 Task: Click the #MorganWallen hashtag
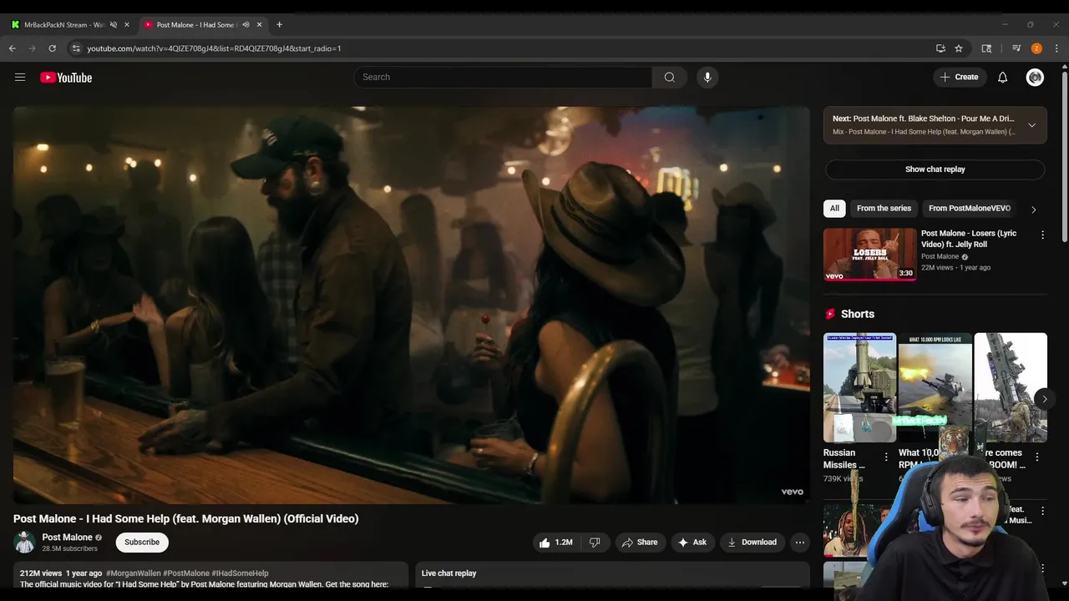coord(133,573)
